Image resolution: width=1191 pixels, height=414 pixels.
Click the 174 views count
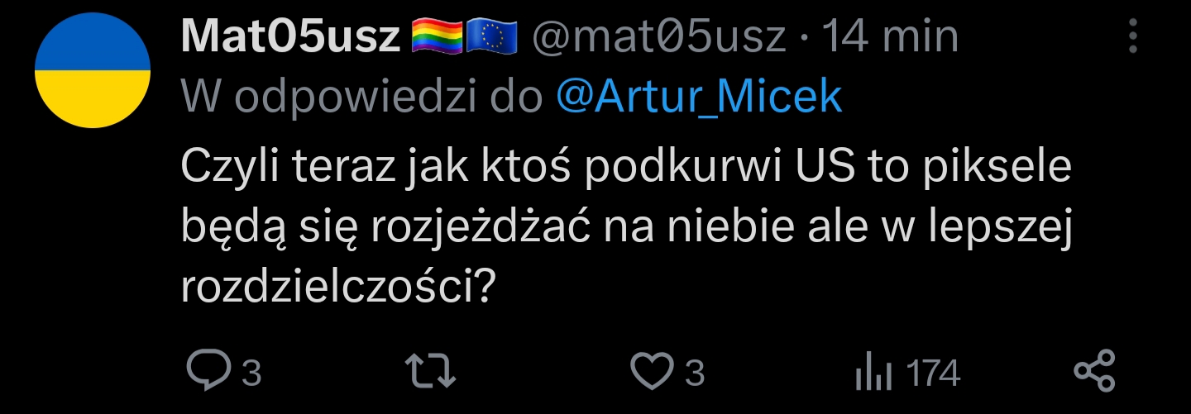pyautogui.click(x=933, y=374)
